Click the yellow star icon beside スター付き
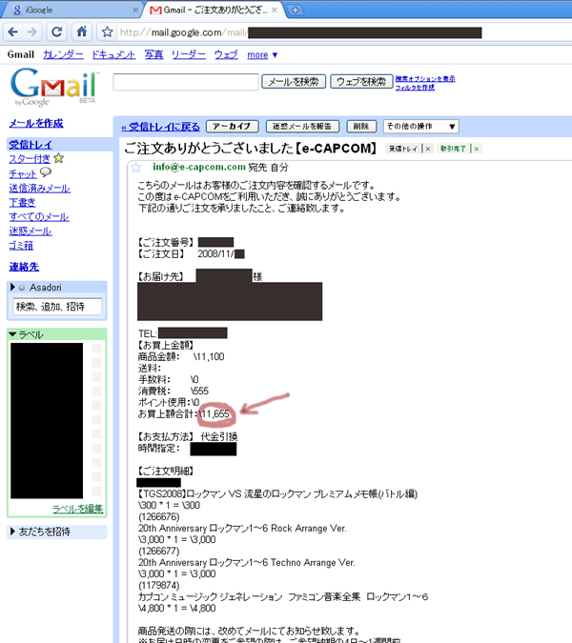Viewport: 572px width, 643px height. 59,158
